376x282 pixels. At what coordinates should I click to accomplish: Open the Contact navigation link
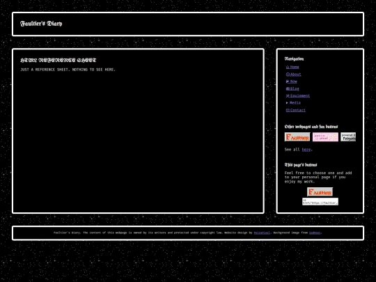pos(296,110)
